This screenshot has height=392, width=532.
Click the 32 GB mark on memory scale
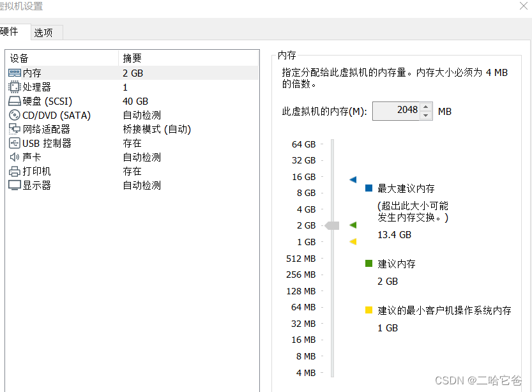click(x=303, y=160)
